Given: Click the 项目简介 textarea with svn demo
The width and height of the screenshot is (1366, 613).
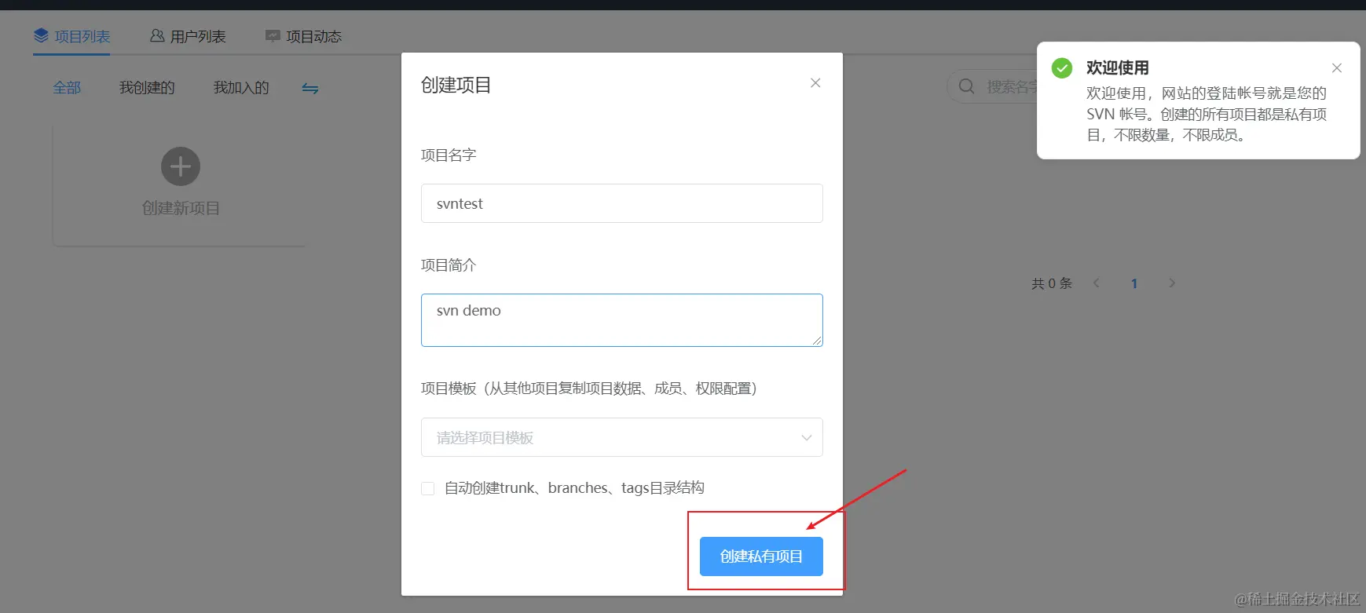Looking at the screenshot, I should (622, 320).
